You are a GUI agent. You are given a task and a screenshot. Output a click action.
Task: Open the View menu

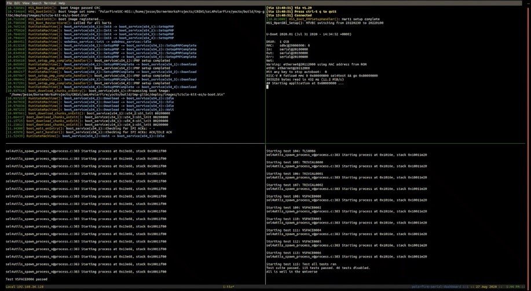pos(26,3)
